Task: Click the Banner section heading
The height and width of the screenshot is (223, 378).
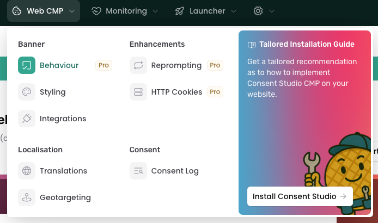Action: pos(32,44)
